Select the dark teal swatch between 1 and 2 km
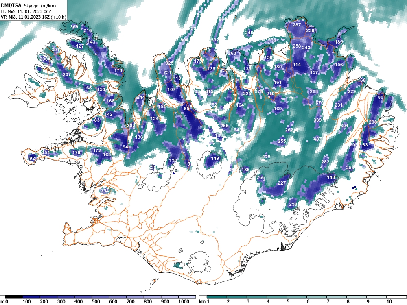This screenshot has height=305, width=407. 217,297
